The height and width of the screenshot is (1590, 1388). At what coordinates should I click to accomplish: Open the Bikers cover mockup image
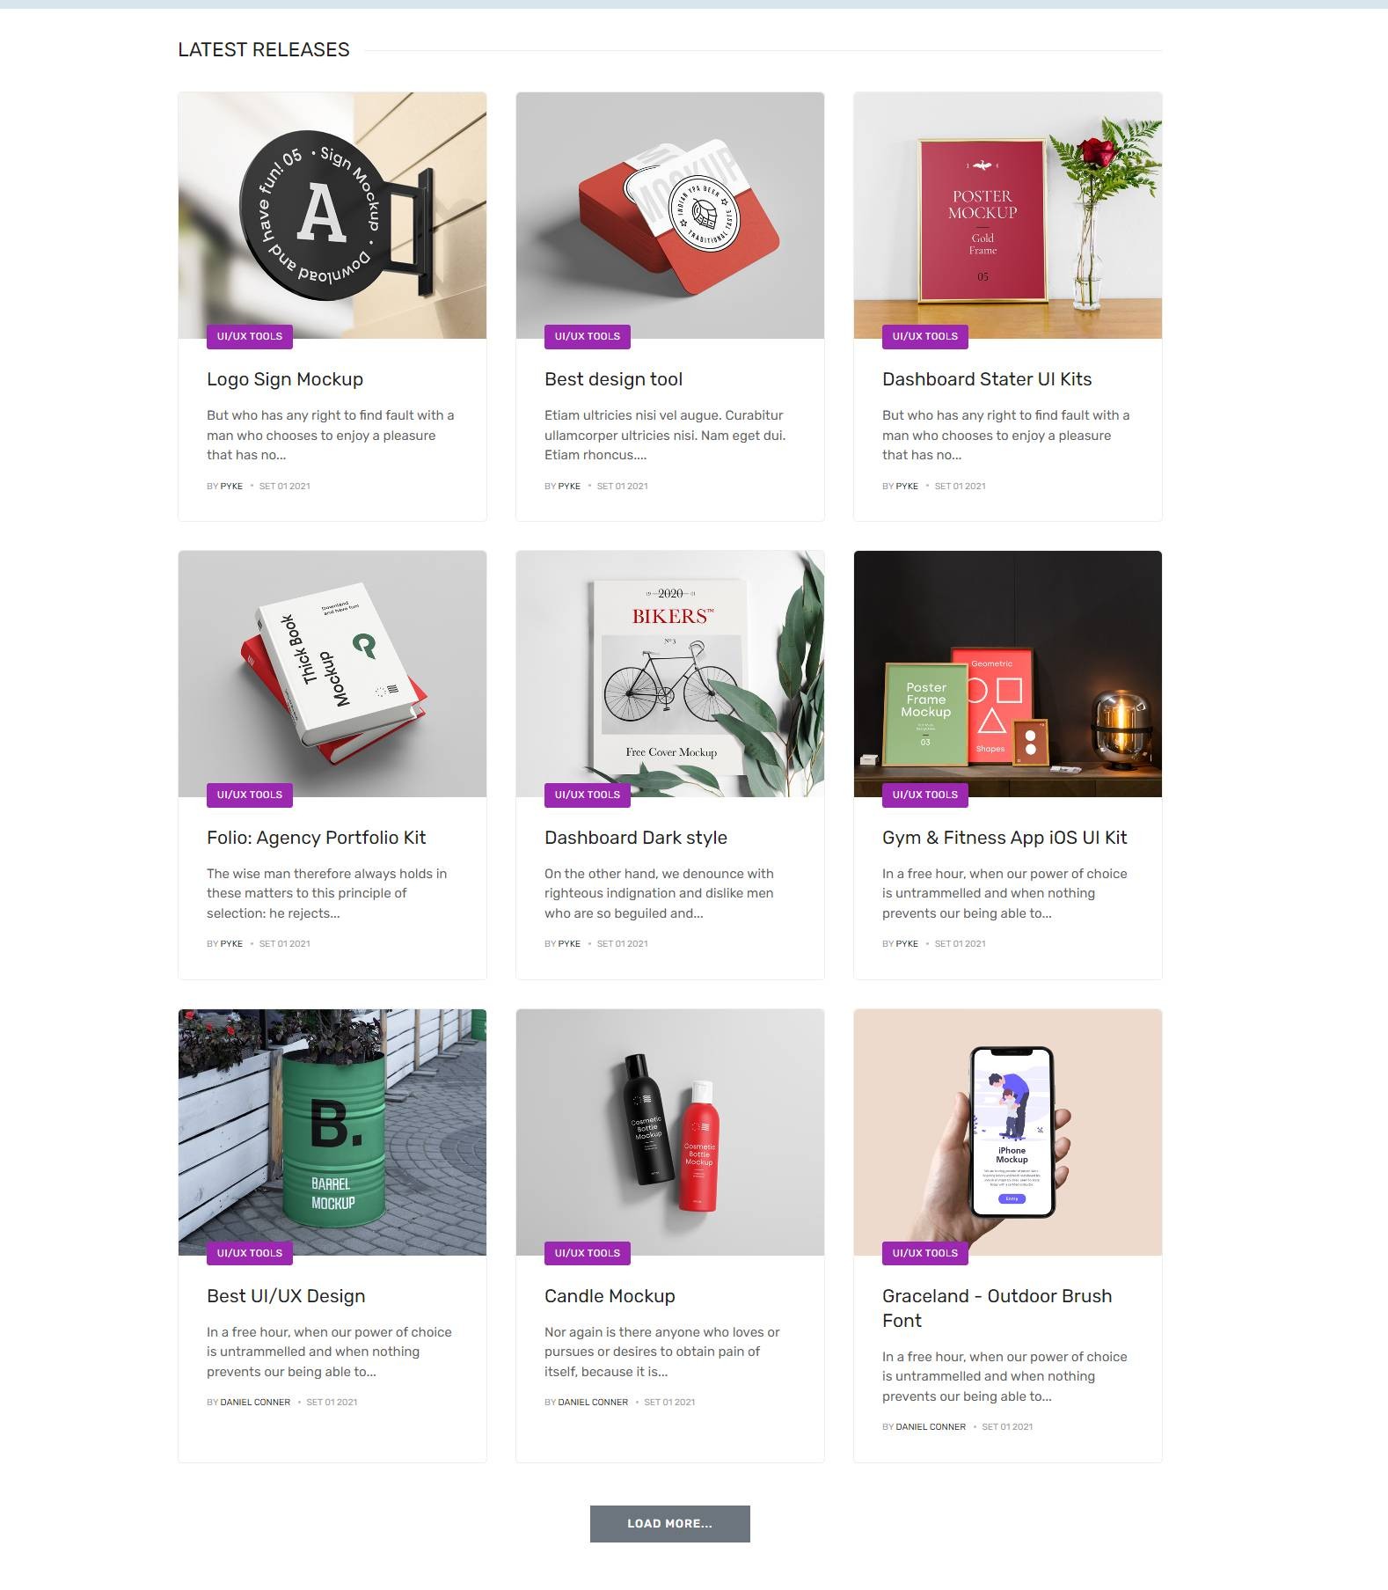pos(669,673)
